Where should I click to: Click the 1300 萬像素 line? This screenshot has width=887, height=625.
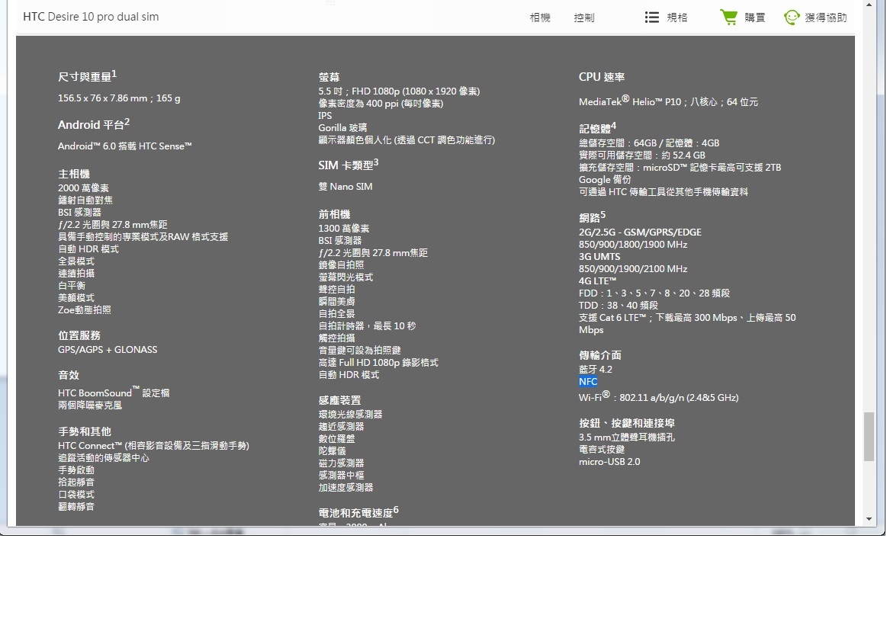click(x=343, y=229)
